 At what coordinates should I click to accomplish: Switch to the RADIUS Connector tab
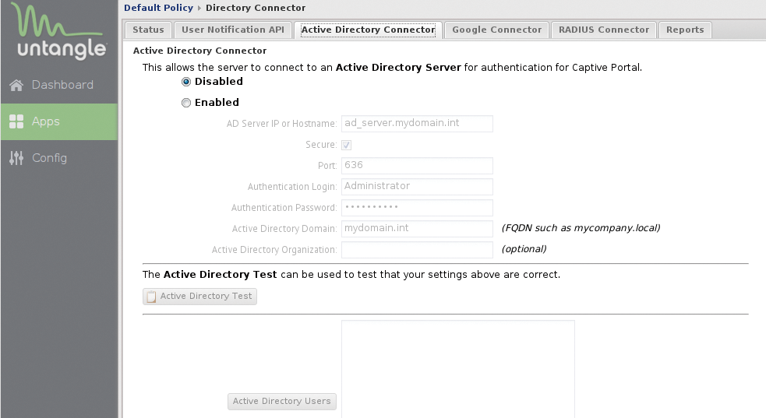click(604, 30)
